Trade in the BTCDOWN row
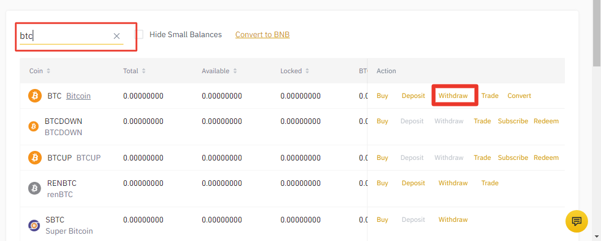Screen dimensions: 601x241 pos(482,121)
